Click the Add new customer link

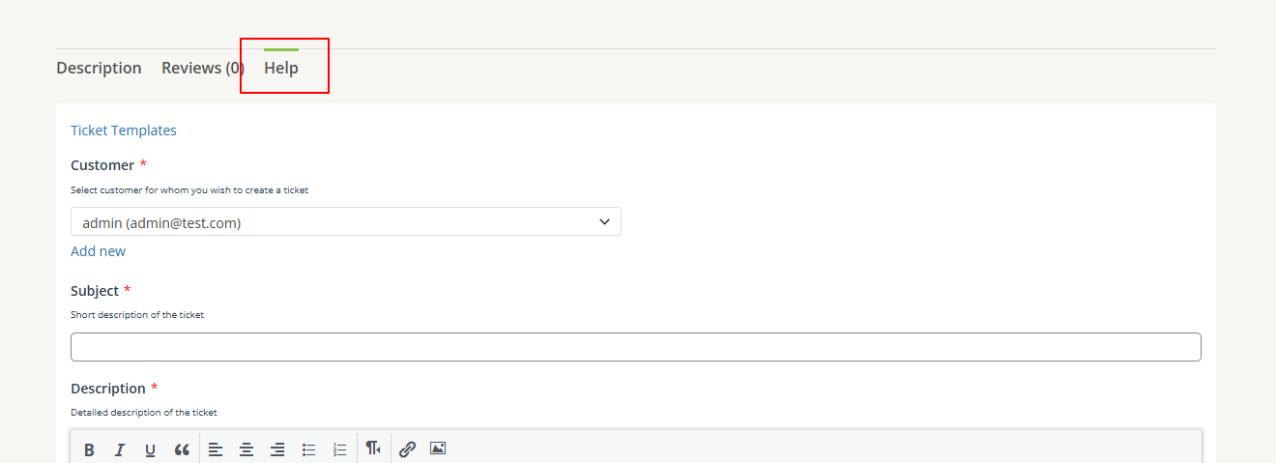pos(98,251)
